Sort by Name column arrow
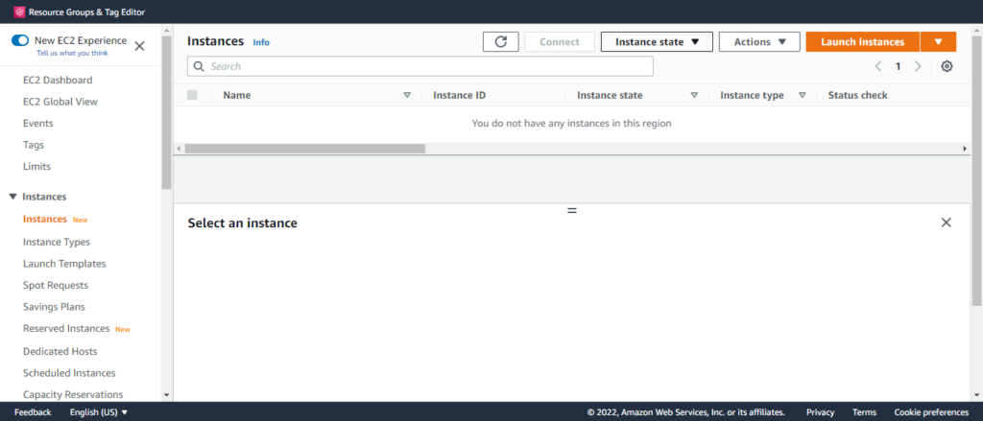The width and height of the screenshot is (983, 421). [407, 95]
